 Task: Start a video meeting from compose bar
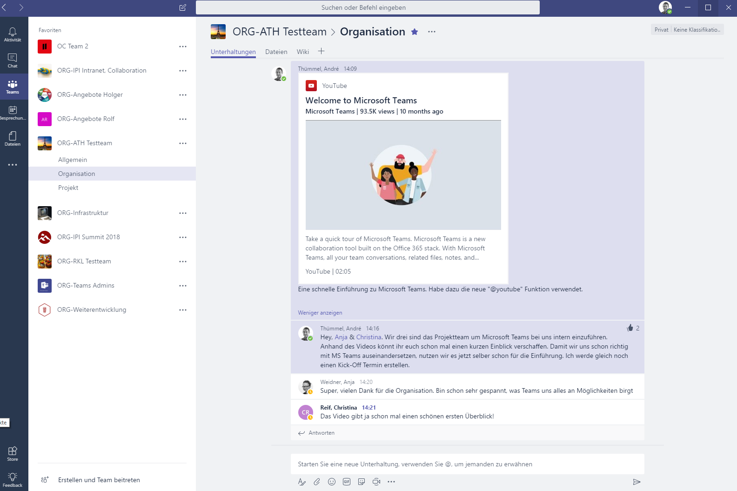(x=376, y=482)
